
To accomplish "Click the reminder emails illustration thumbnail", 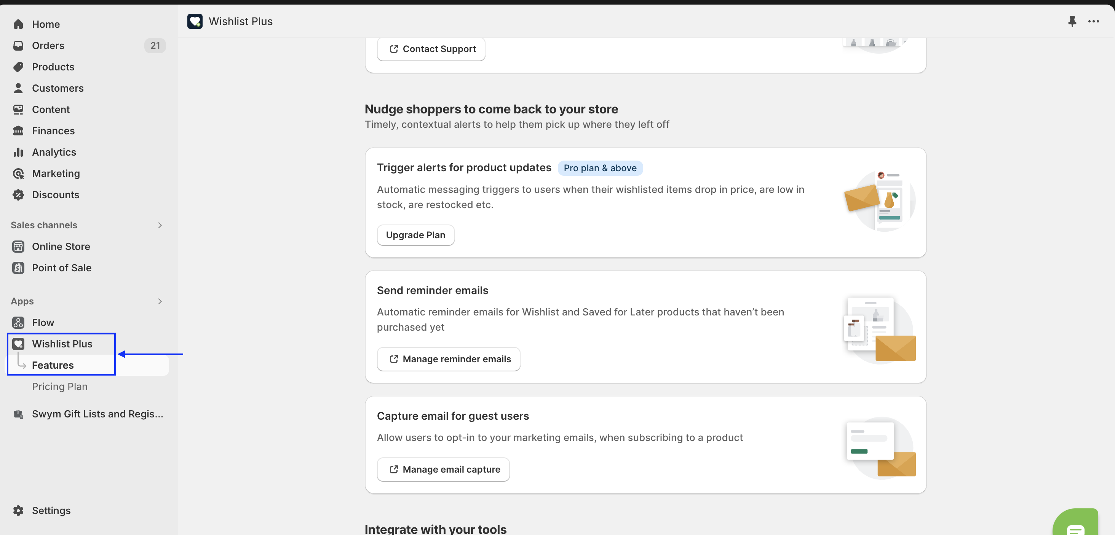I will (x=879, y=329).
